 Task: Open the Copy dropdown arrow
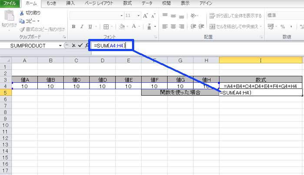(x=38, y=21)
